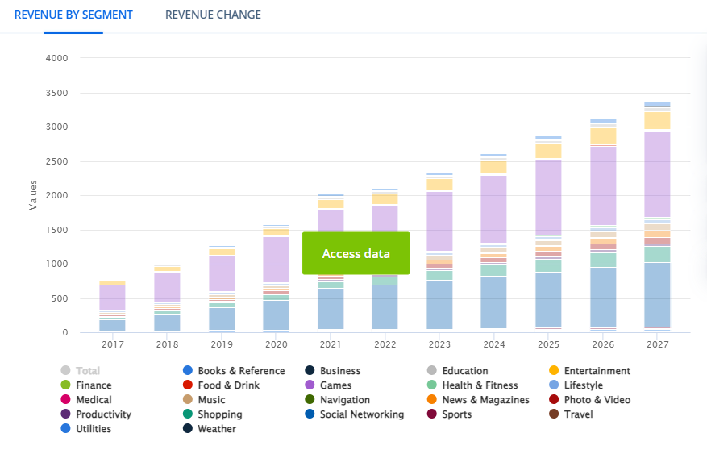Click the News & Magazines legend label
Viewport: 707px width, 454px height.
click(x=485, y=400)
